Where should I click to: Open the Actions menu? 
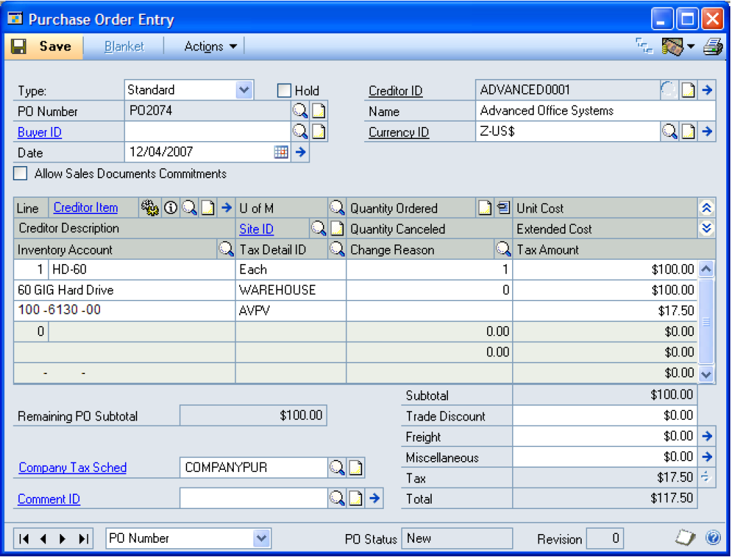(211, 47)
